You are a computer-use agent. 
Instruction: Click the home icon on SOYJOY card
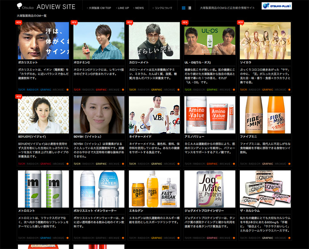67,164
